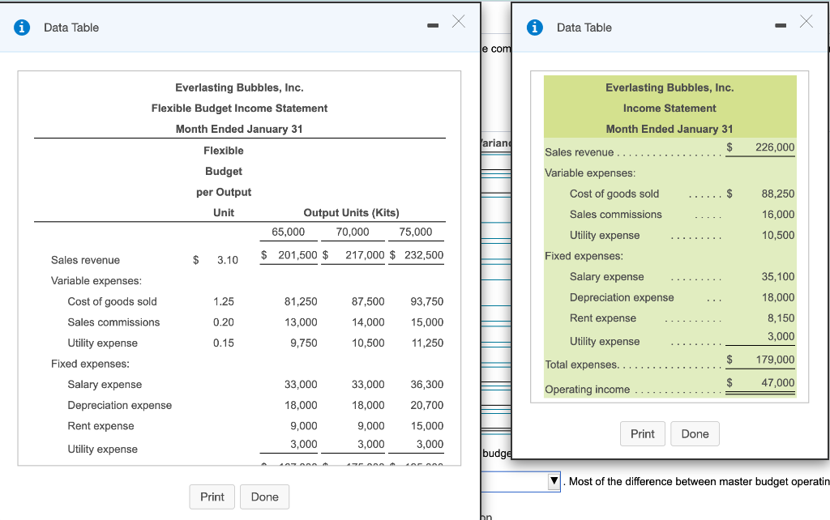Open the answer choice dropdown near the bottom
Viewport: 830px width, 520px height.
click(554, 481)
